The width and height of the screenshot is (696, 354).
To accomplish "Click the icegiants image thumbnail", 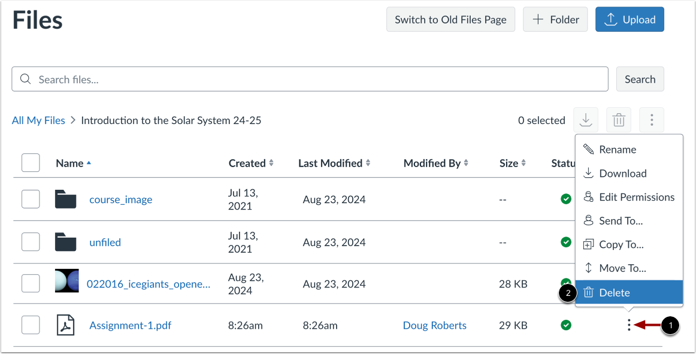I will (66, 281).
